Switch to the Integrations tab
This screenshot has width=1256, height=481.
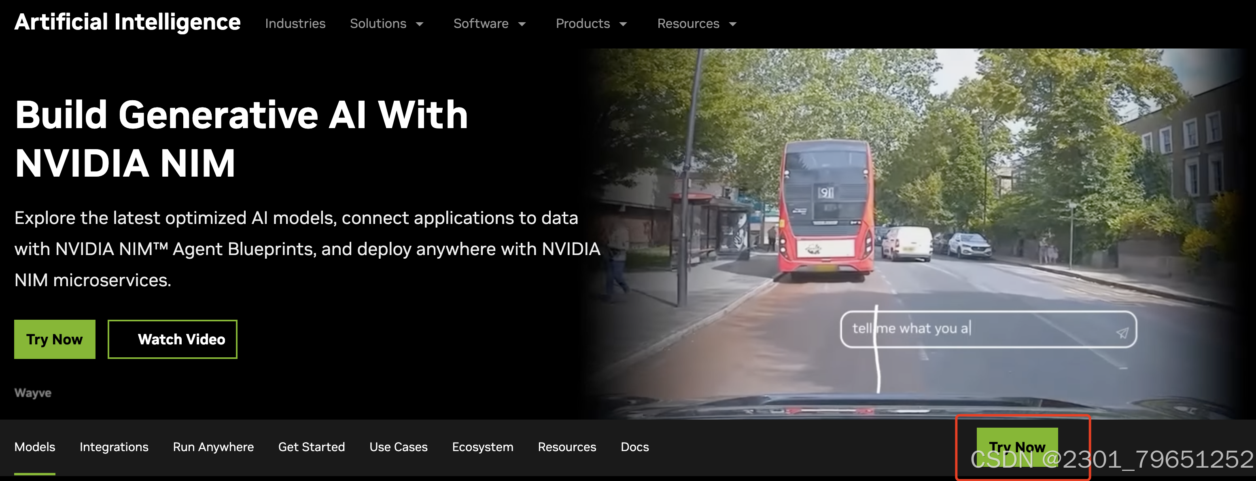114,447
